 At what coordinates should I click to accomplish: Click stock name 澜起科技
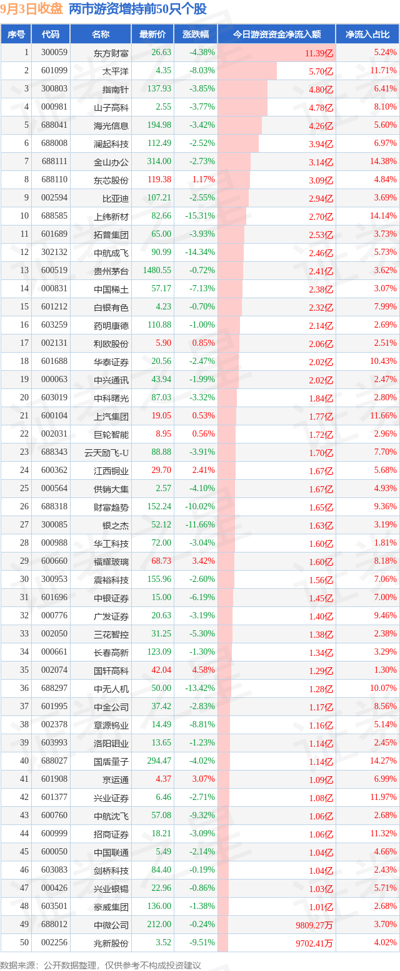(x=111, y=143)
